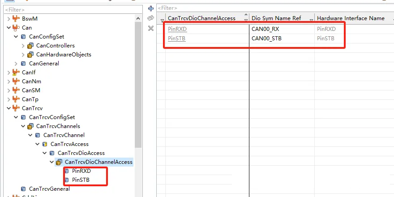Collapse the CanTrcvChannel node
The image size is (394, 197).
(30, 135)
